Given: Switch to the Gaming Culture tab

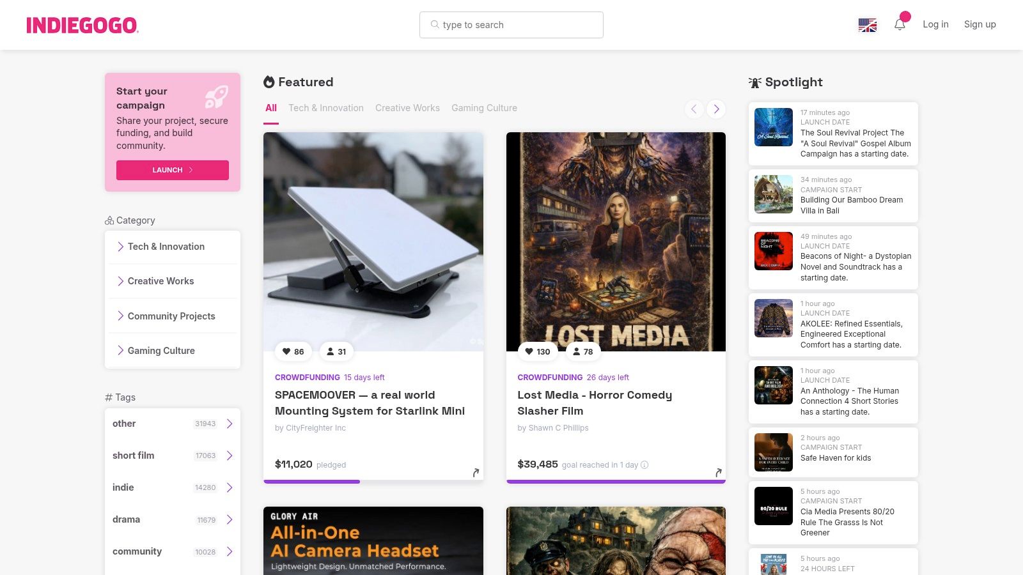Looking at the screenshot, I should pos(484,108).
